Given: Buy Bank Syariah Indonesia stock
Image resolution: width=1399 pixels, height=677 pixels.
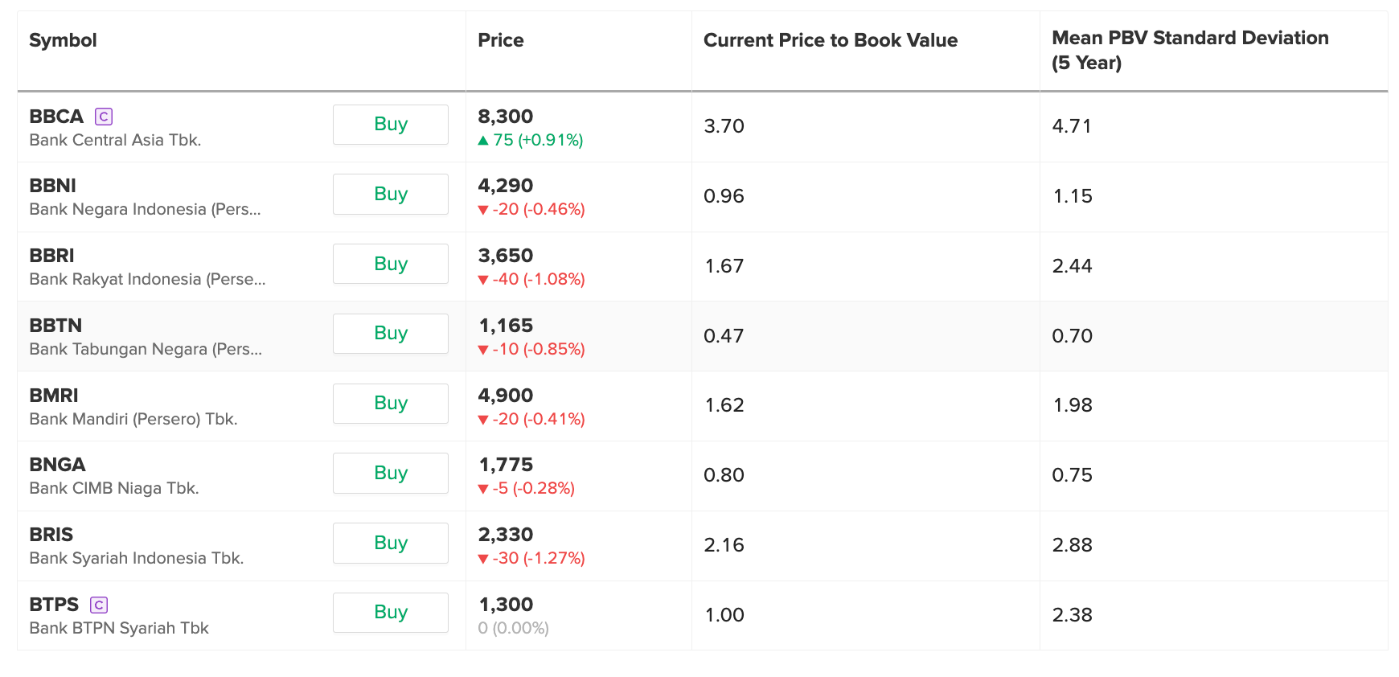Looking at the screenshot, I should click(x=391, y=543).
